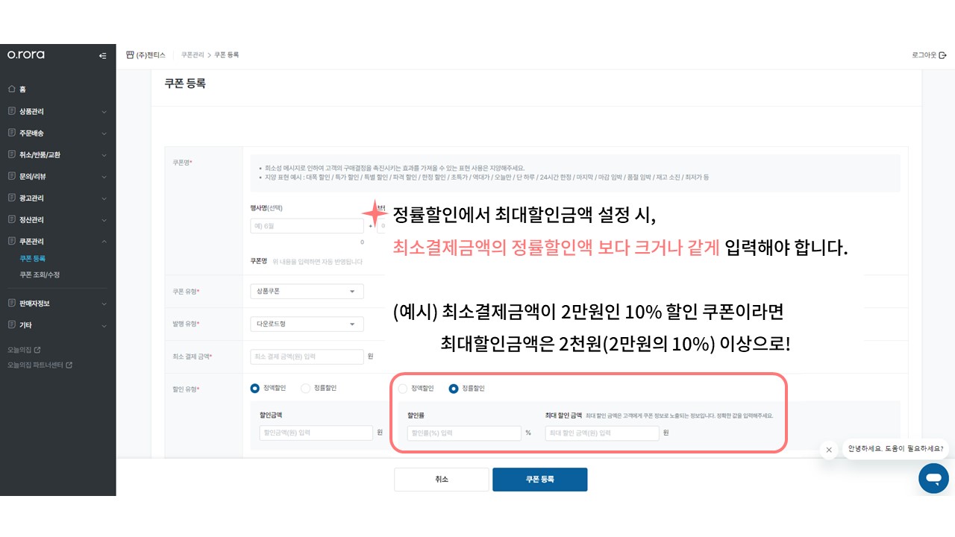The image size is (955, 537).
Task: Open the chat support bubble icon
Action: (x=933, y=478)
